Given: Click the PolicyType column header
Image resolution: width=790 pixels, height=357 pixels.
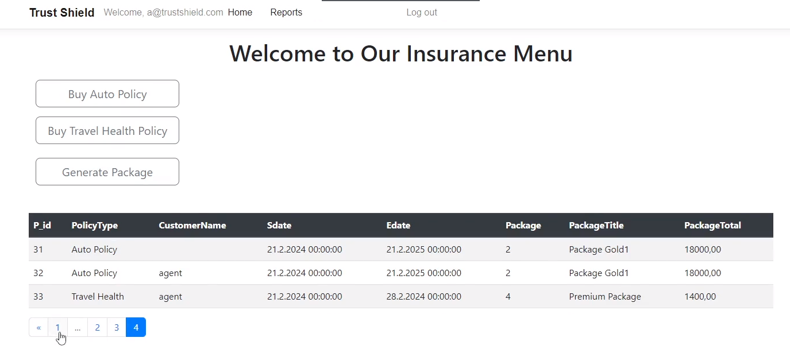Looking at the screenshot, I should click(x=94, y=226).
